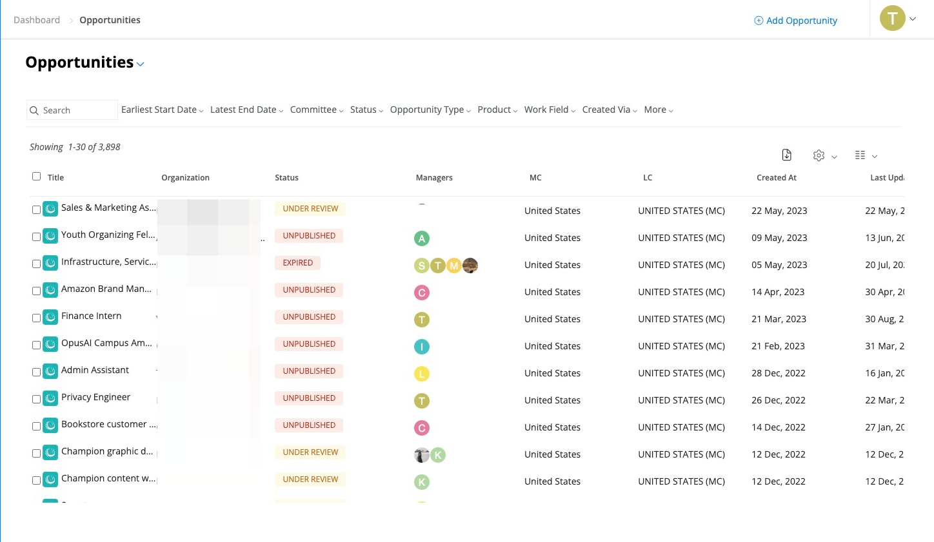Expand the Latest End Date filter
934x542 pixels.
(246, 110)
